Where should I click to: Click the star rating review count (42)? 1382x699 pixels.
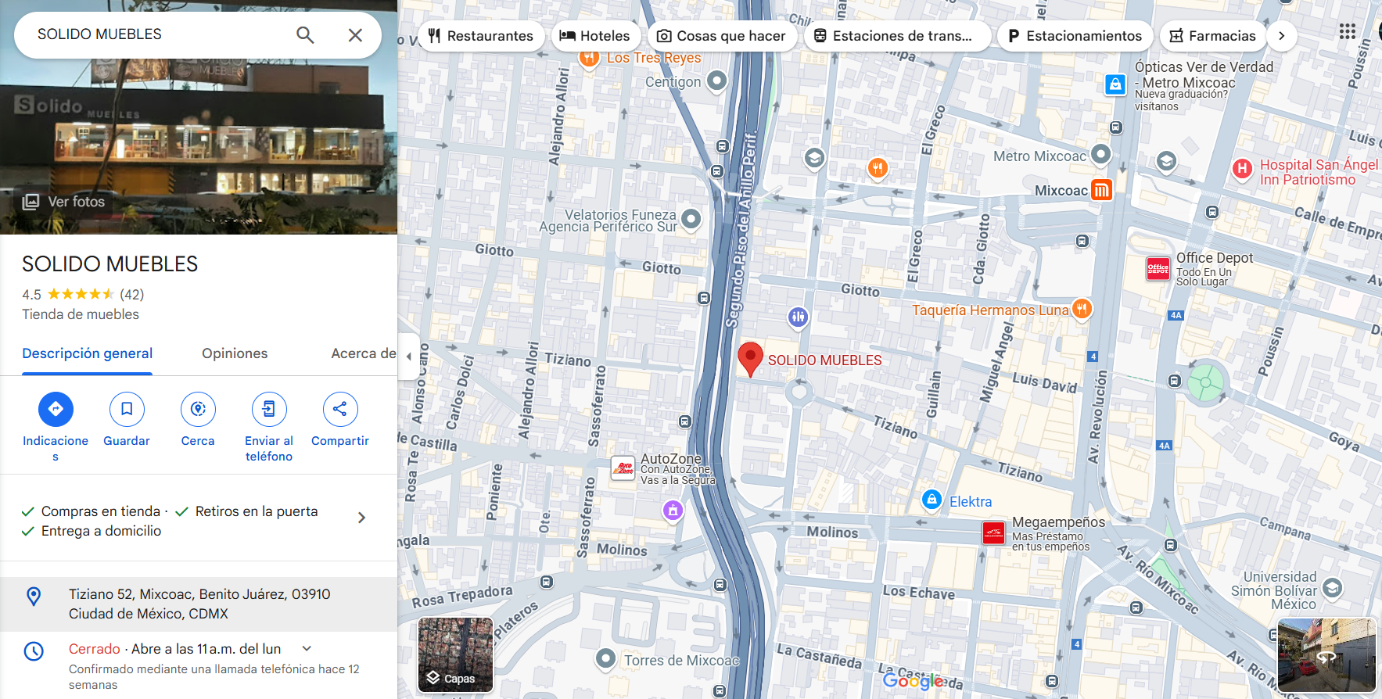[x=131, y=295]
